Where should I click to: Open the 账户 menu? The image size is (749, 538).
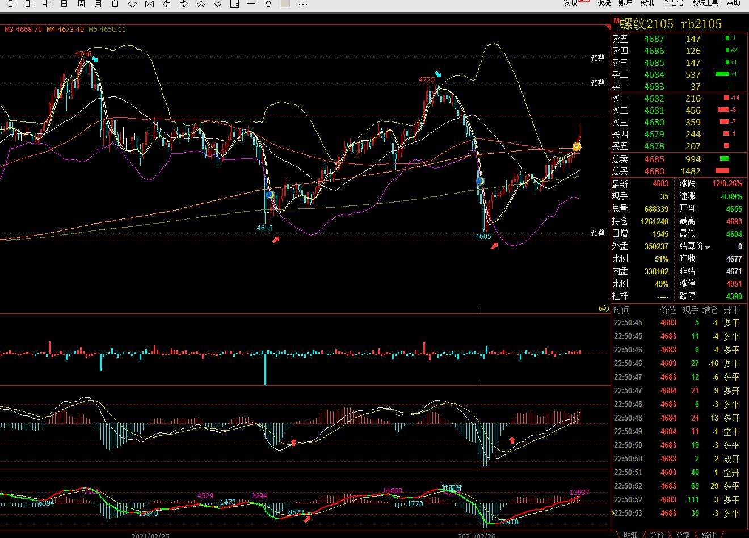[625, 3]
